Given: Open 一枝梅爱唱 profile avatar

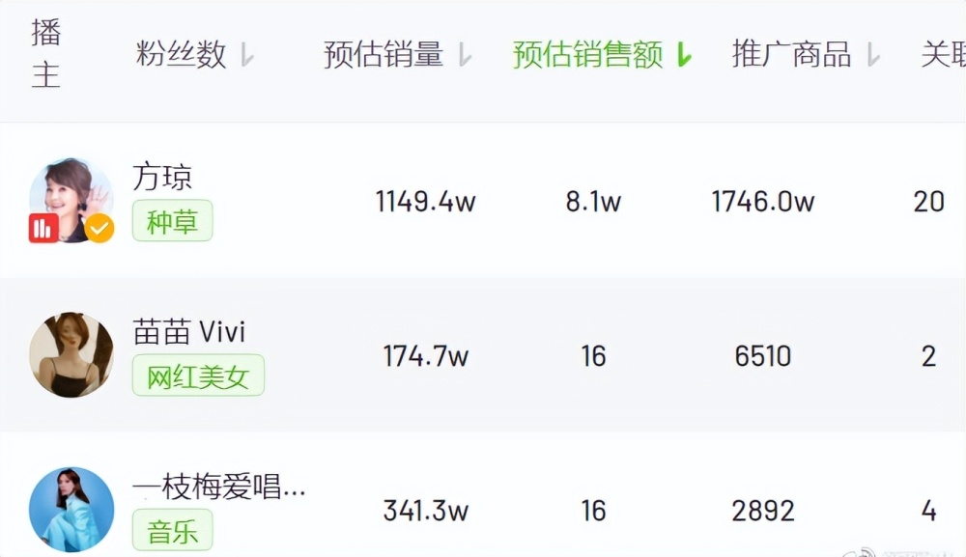Looking at the screenshot, I should [x=71, y=509].
